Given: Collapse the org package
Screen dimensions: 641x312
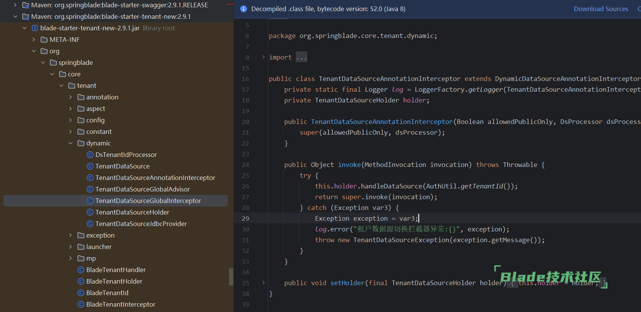Looking at the screenshot, I should [34, 51].
